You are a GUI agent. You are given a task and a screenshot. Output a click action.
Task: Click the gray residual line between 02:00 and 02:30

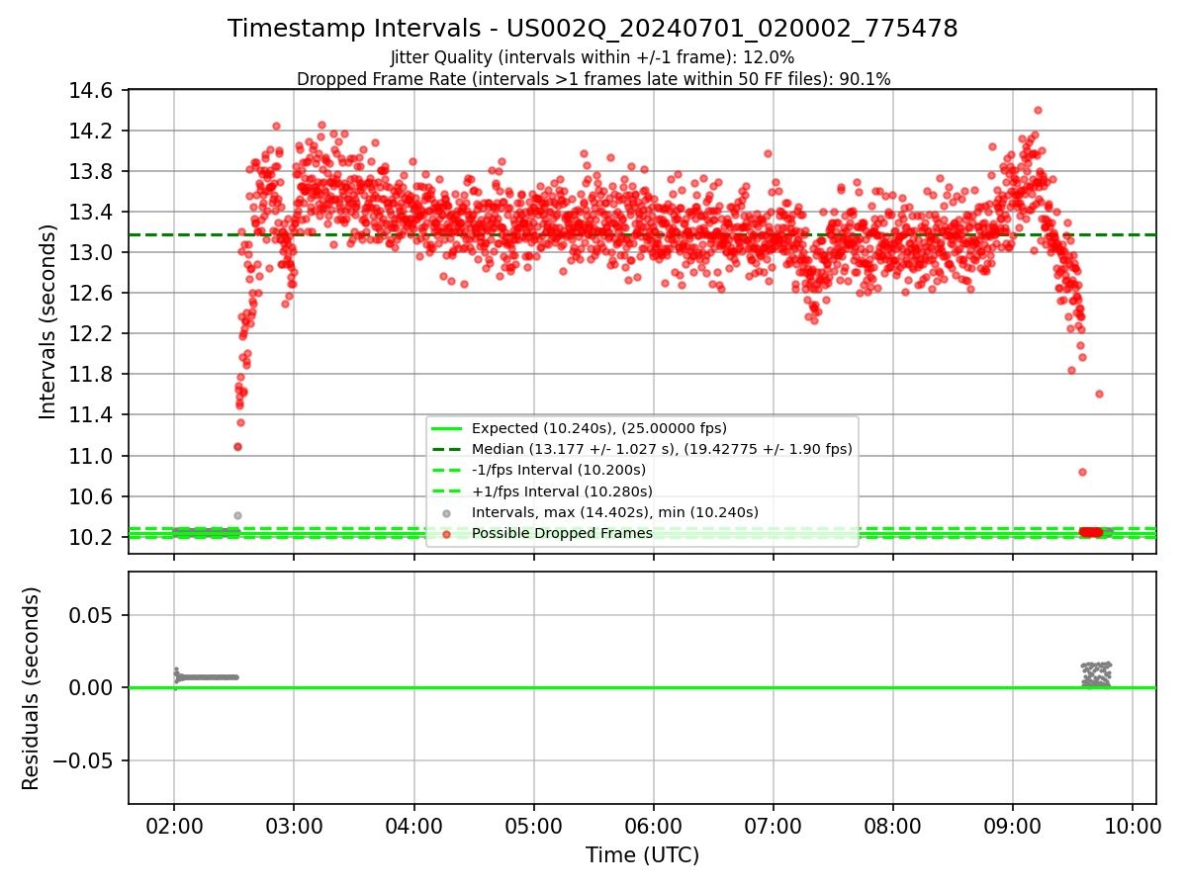click(206, 676)
